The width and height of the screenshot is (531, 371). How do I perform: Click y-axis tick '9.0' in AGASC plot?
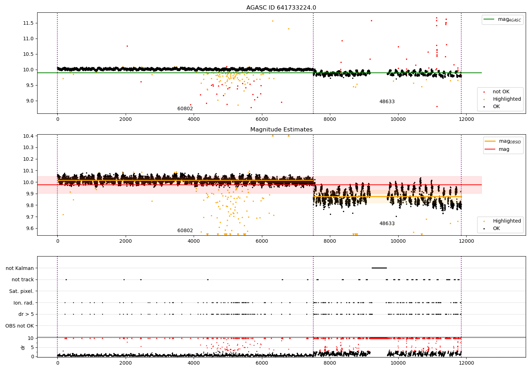[x=29, y=101]
